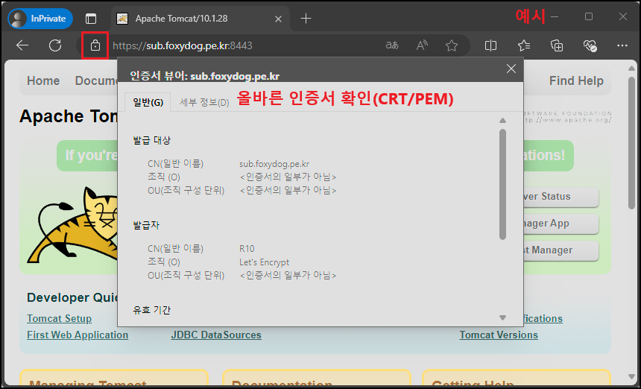Switch to 세부 정보(D) tab
This screenshot has width=641, height=389.
(x=204, y=103)
